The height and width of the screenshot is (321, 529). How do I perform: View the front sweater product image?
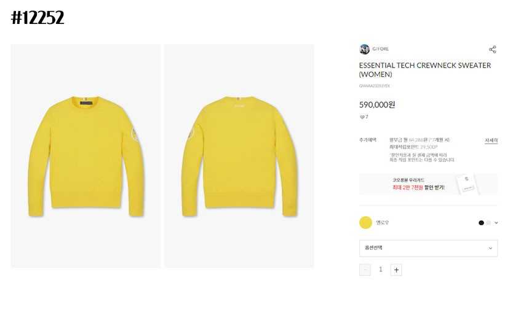pyautogui.click(x=86, y=156)
